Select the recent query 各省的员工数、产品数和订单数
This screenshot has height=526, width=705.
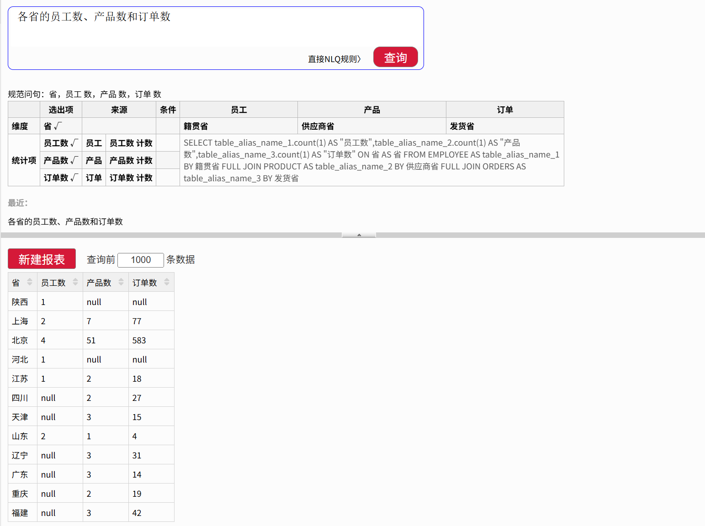point(65,221)
